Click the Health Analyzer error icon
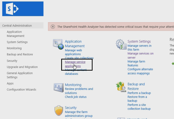 53,27
